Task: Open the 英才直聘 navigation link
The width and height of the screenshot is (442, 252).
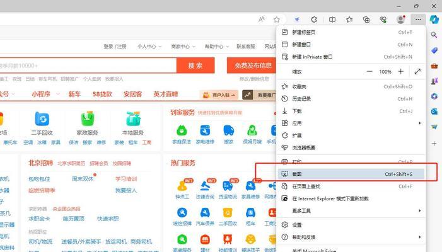Action: 165,94
